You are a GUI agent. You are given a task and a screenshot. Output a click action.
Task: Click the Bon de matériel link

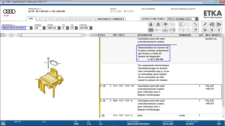point(148,9)
